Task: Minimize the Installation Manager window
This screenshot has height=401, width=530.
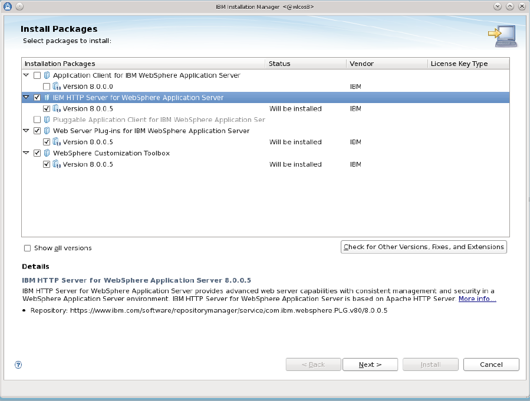Action: [497, 6]
